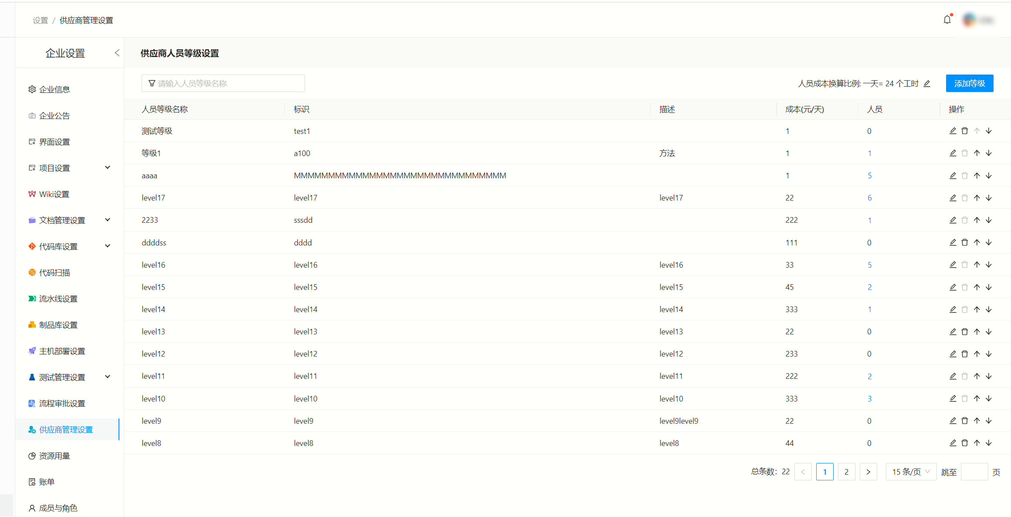This screenshot has height=517, width=1011.
Task: Move the level9 row up
Action: click(977, 421)
